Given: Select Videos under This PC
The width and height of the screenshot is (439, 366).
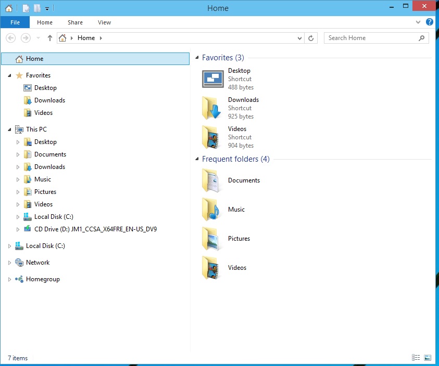Looking at the screenshot, I should click(43, 204).
